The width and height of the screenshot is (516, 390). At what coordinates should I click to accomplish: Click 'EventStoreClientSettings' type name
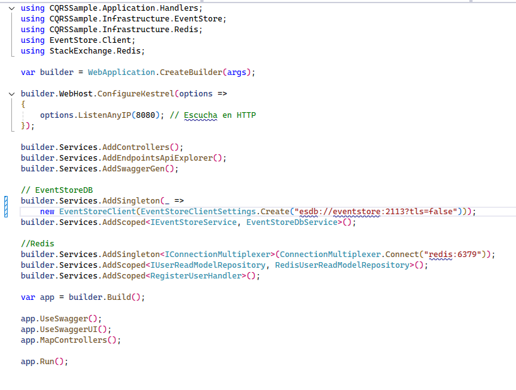198,212
